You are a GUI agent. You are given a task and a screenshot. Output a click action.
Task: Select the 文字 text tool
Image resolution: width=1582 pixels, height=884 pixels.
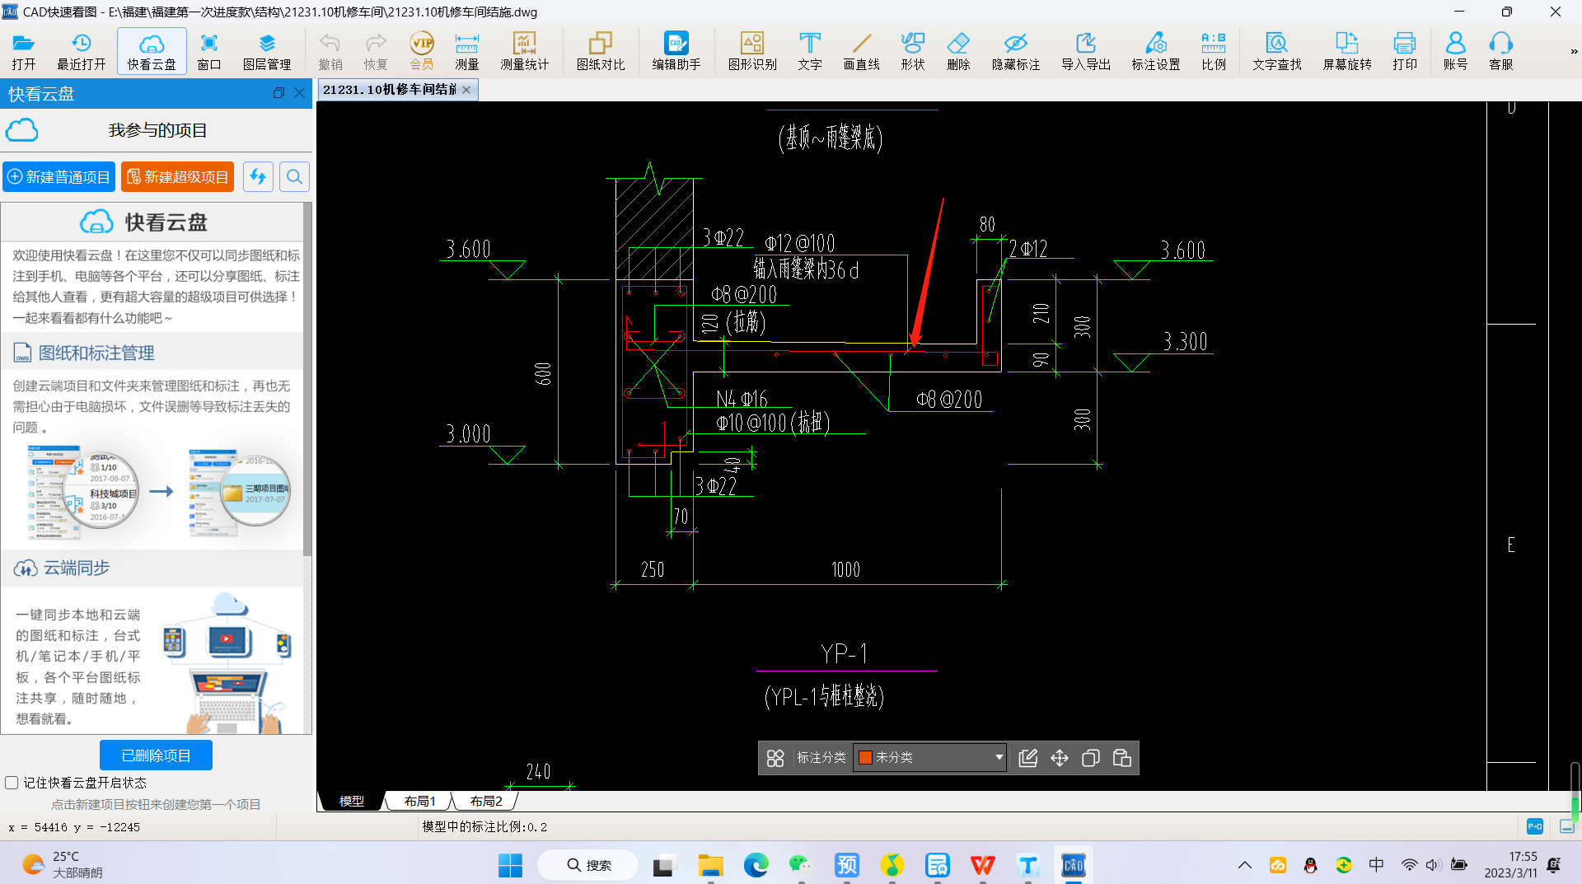(x=809, y=51)
